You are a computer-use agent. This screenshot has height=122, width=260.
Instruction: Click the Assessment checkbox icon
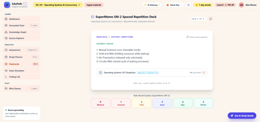6,50
